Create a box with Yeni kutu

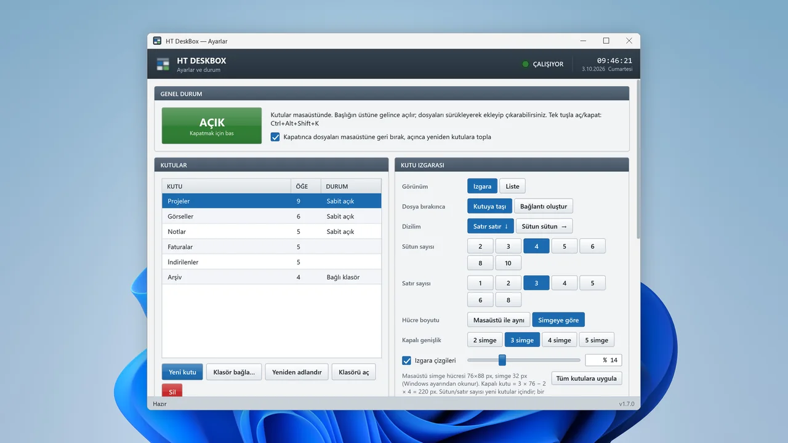182,372
